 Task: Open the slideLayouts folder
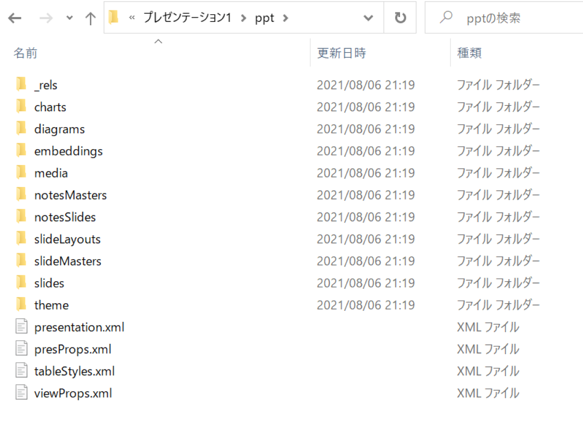pyautogui.click(x=67, y=239)
